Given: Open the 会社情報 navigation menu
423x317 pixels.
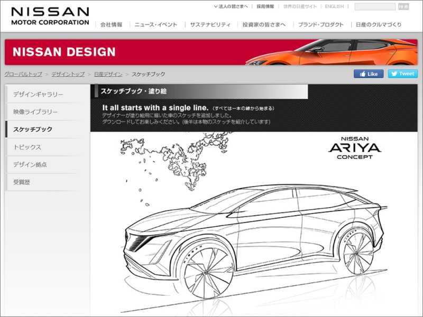Looking at the screenshot, I should 111,24.
